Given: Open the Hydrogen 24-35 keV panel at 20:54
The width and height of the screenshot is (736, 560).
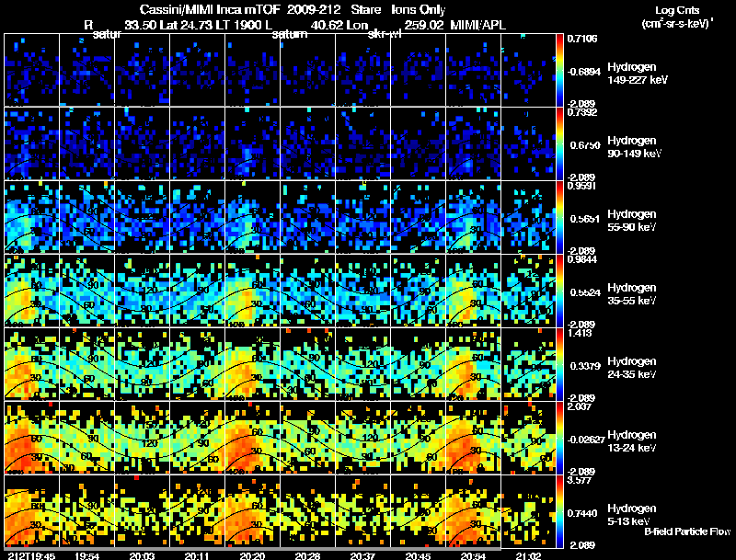Looking at the screenshot, I should (473, 364).
